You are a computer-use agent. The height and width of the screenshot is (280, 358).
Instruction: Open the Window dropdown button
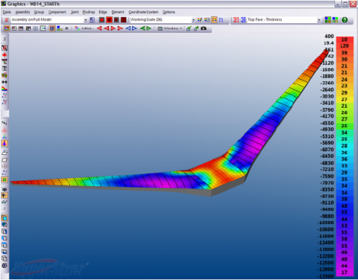(x=170, y=28)
